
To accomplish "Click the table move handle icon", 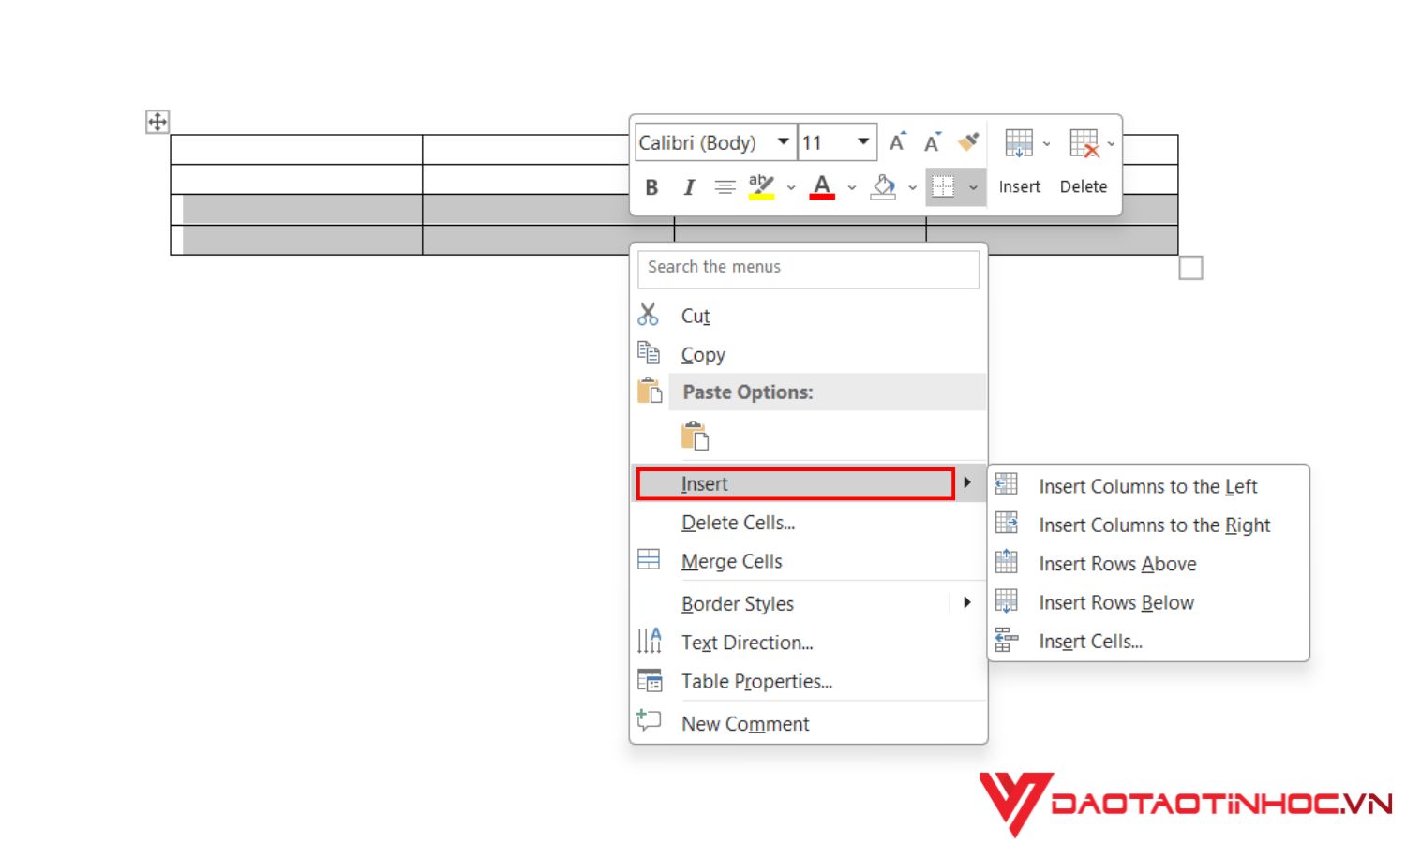I will point(157,122).
